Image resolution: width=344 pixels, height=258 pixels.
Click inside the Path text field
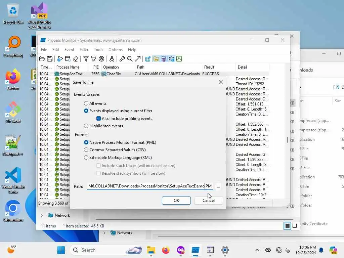point(150,186)
